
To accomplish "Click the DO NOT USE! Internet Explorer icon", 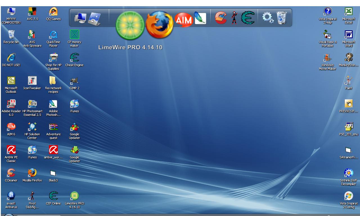I will click(11, 60).
